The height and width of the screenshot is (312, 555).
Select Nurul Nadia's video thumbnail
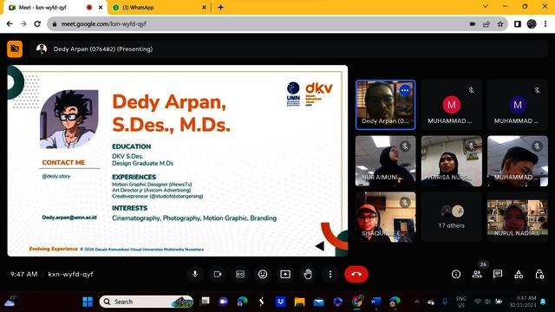click(518, 218)
